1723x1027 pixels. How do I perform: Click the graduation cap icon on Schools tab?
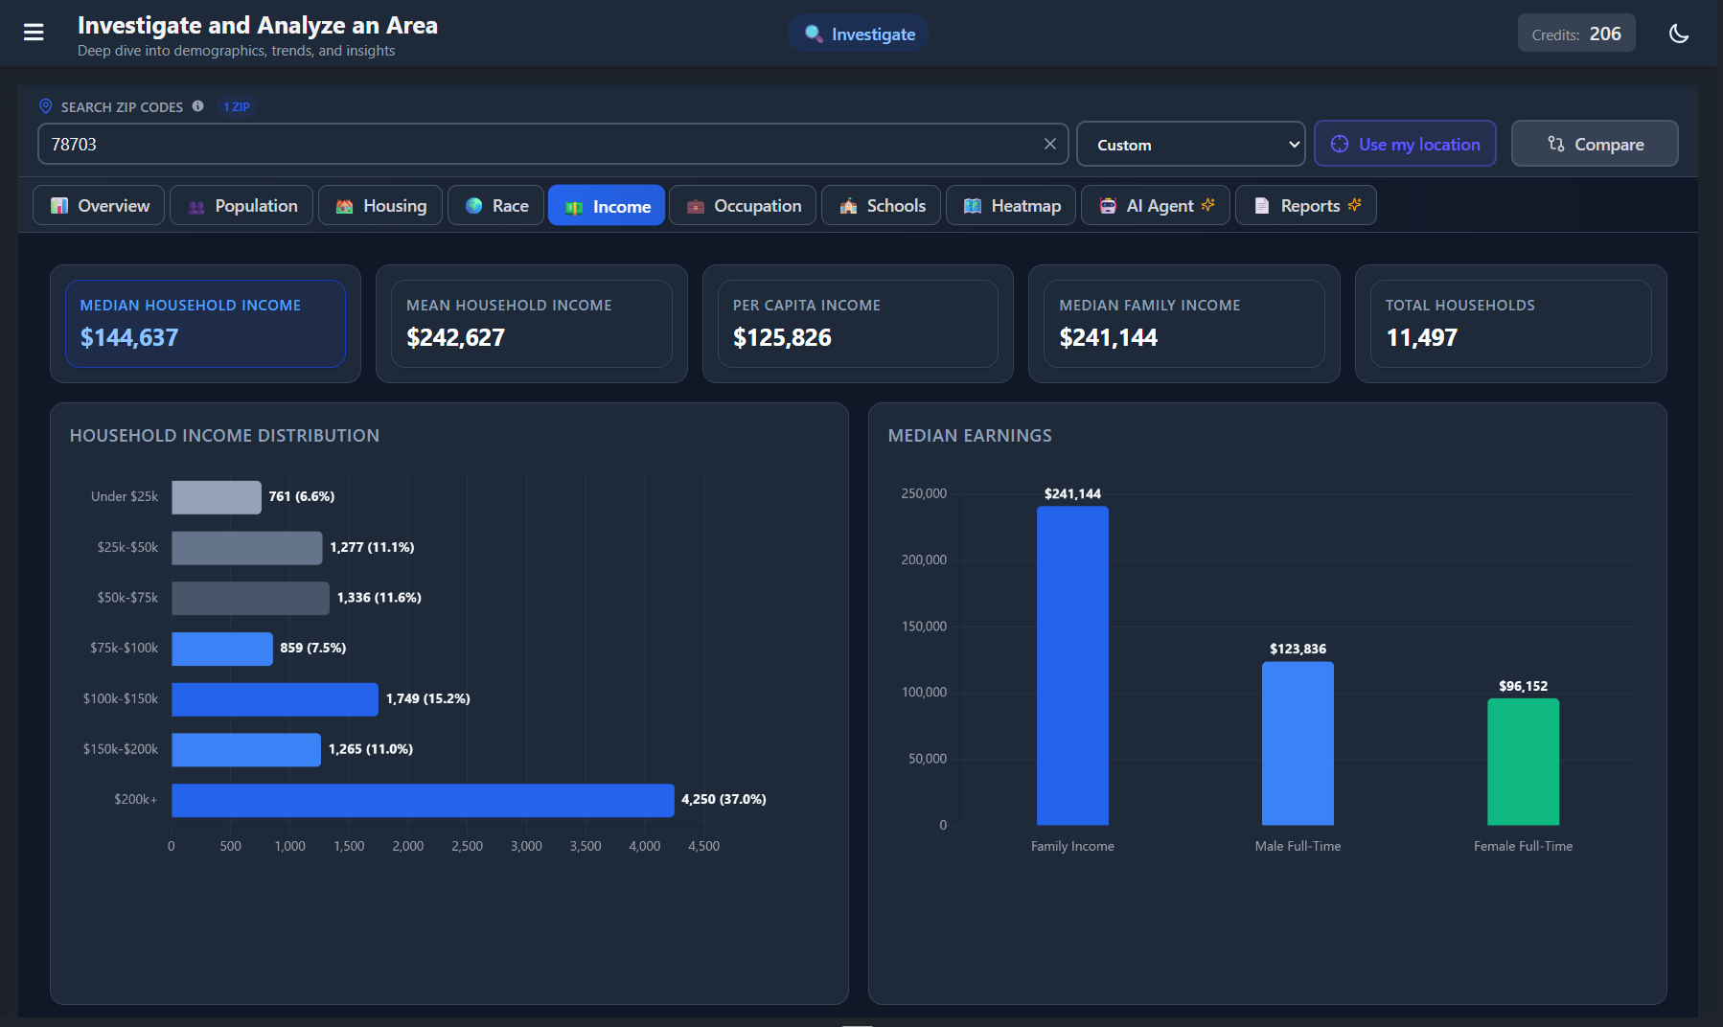[848, 205]
